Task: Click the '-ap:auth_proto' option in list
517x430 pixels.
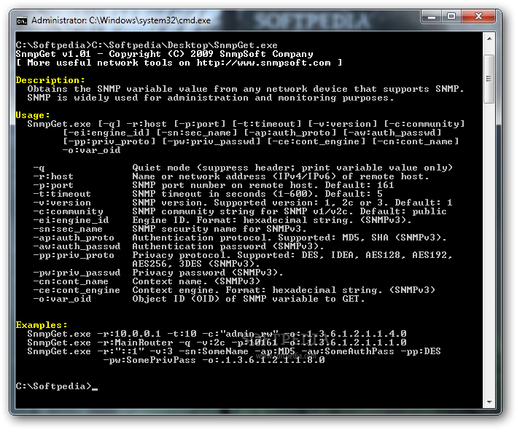Action: 73,238
